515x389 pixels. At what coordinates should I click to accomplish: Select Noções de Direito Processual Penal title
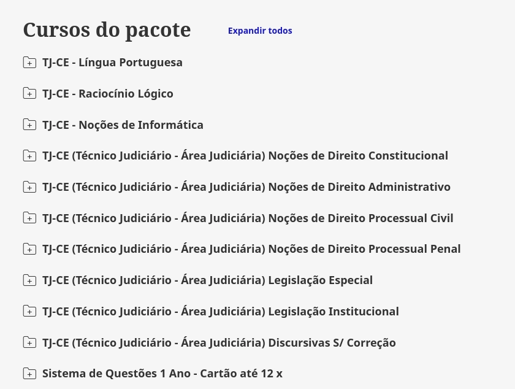251,249
